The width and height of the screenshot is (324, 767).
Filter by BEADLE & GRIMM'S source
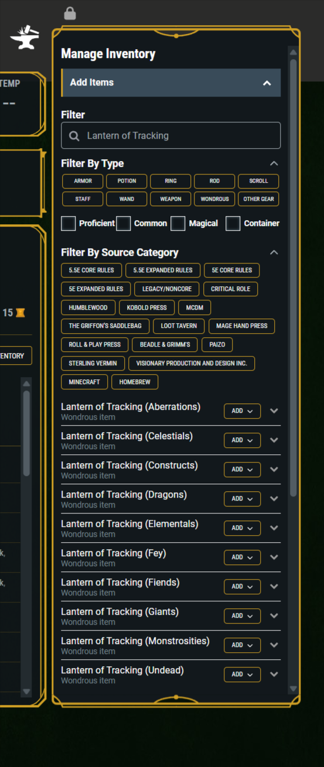click(165, 345)
